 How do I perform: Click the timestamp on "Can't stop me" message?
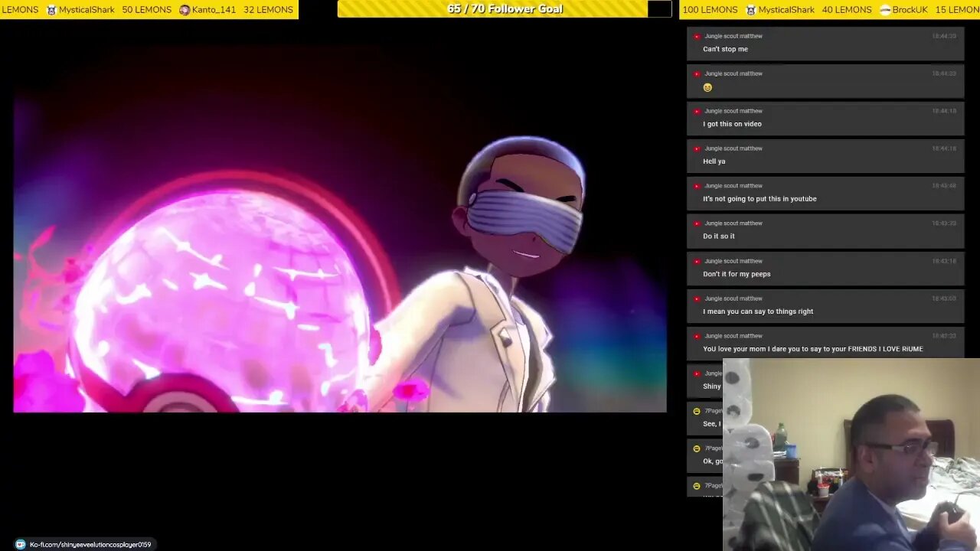944,36
